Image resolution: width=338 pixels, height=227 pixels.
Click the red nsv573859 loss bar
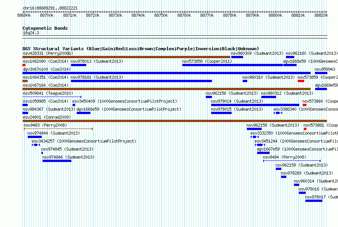tap(301, 81)
